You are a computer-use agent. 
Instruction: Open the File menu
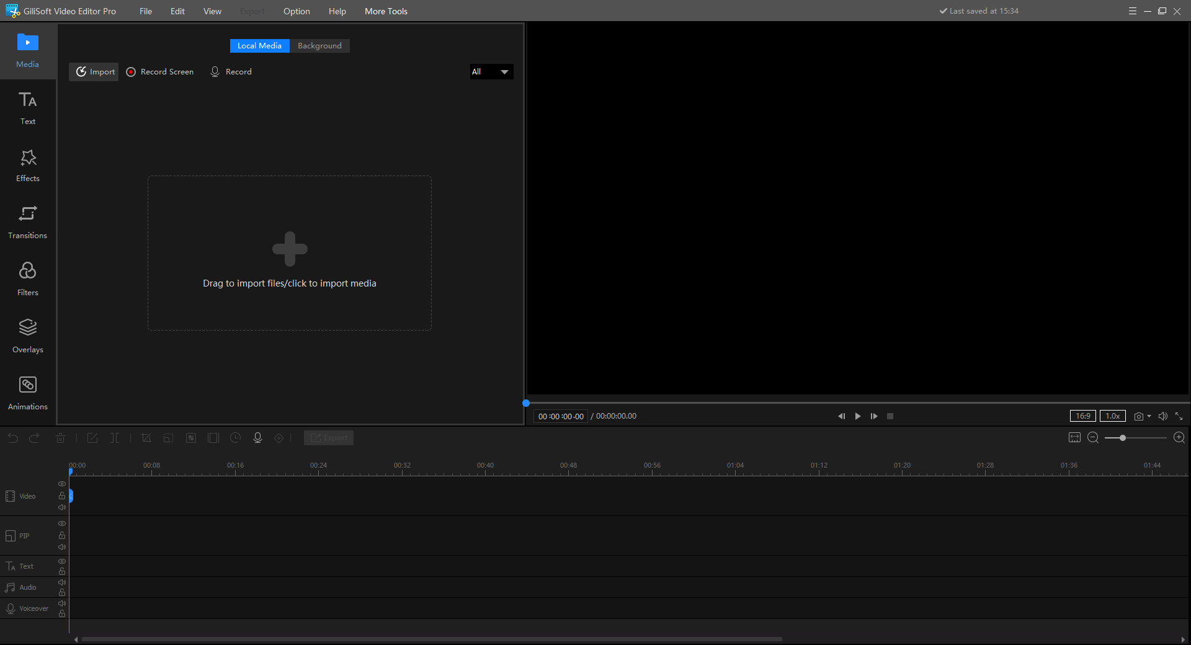pos(146,11)
